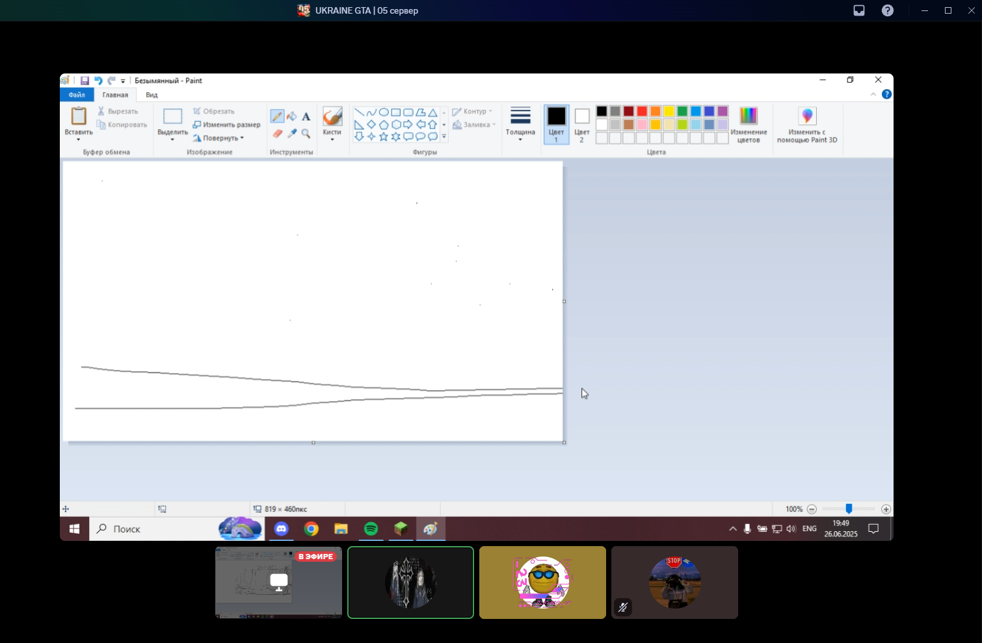Pick the green color swatch in the top row
982x643 pixels.
click(x=682, y=111)
